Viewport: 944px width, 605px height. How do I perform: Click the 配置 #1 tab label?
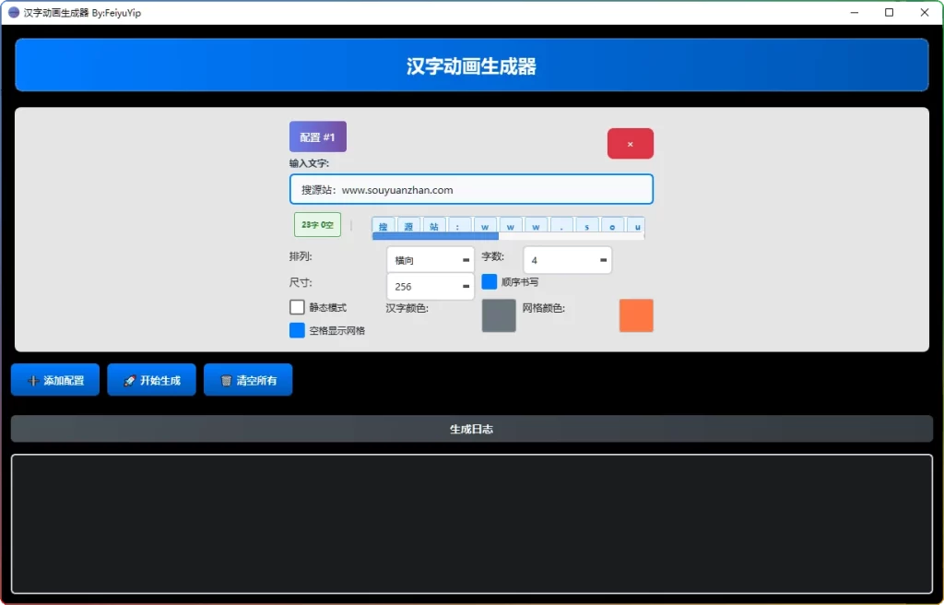point(317,137)
